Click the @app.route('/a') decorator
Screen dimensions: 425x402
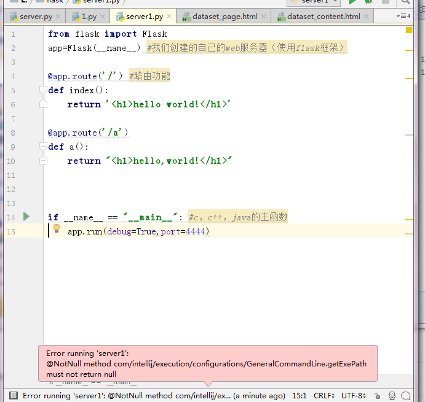click(88, 133)
